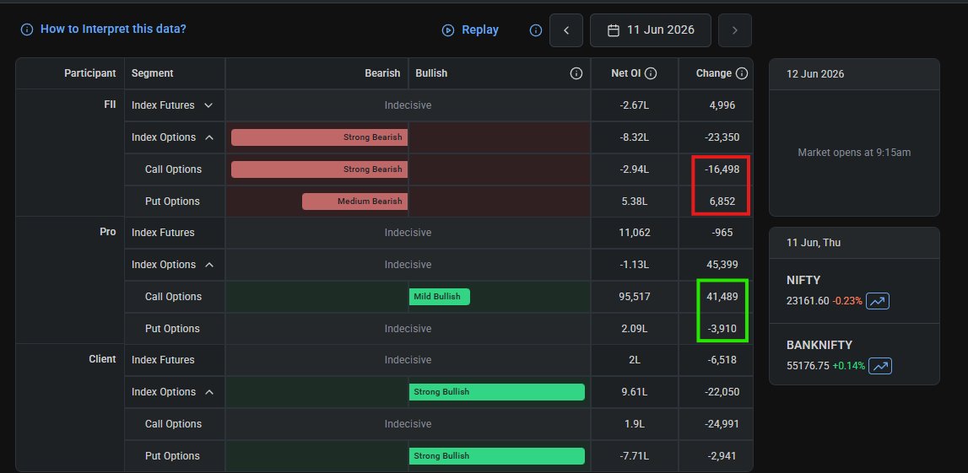
Task: Click the Net OI header text
Action: coord(626,73)
